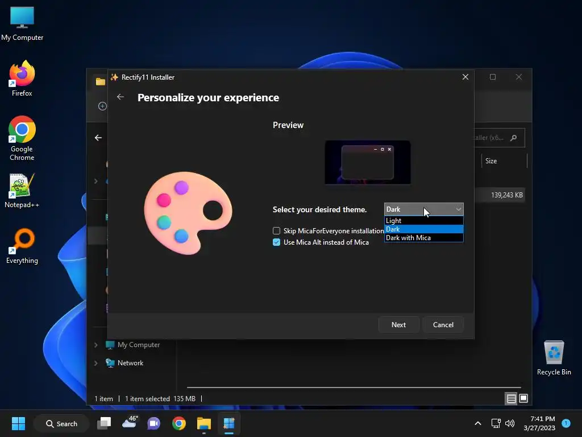
Task: Open the clock showing 7:41 PM
Action: click(539, 423)
